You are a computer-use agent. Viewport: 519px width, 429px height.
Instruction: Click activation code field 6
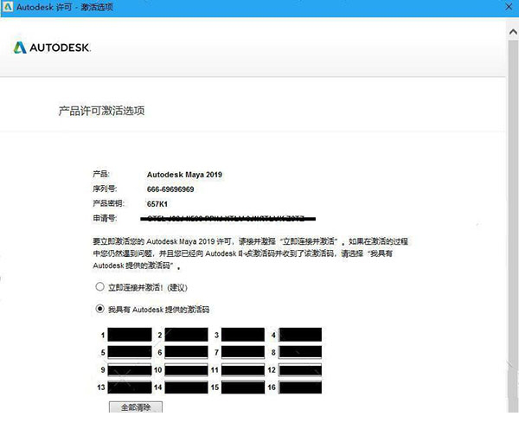point(186,352)
